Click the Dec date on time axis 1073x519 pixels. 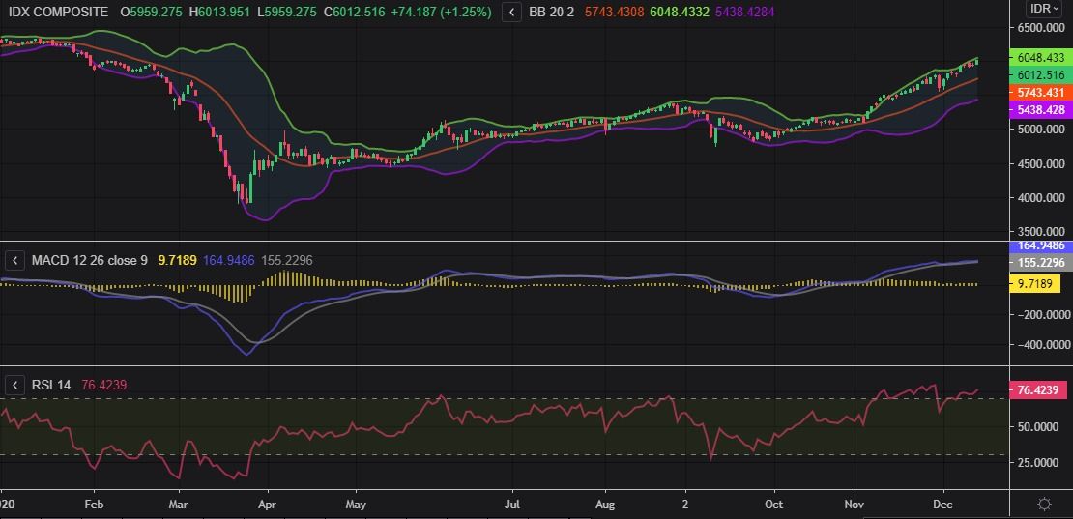point(943,505)
